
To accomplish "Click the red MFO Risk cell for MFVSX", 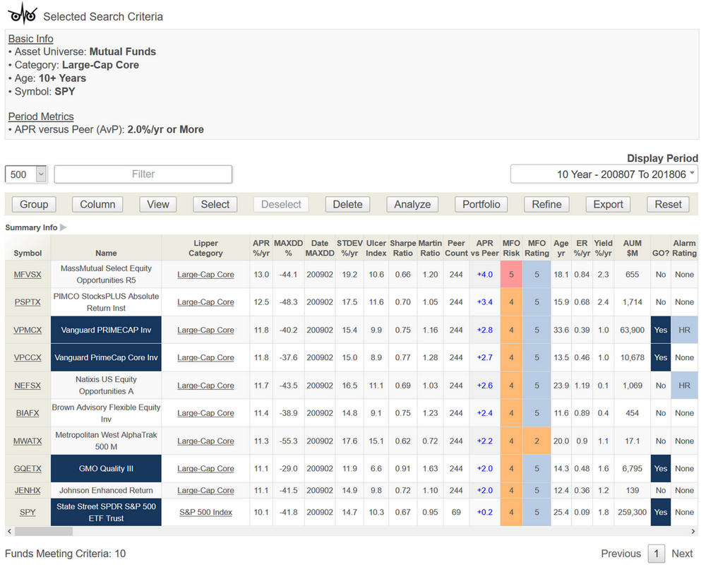I will click(x=510, y=275).
